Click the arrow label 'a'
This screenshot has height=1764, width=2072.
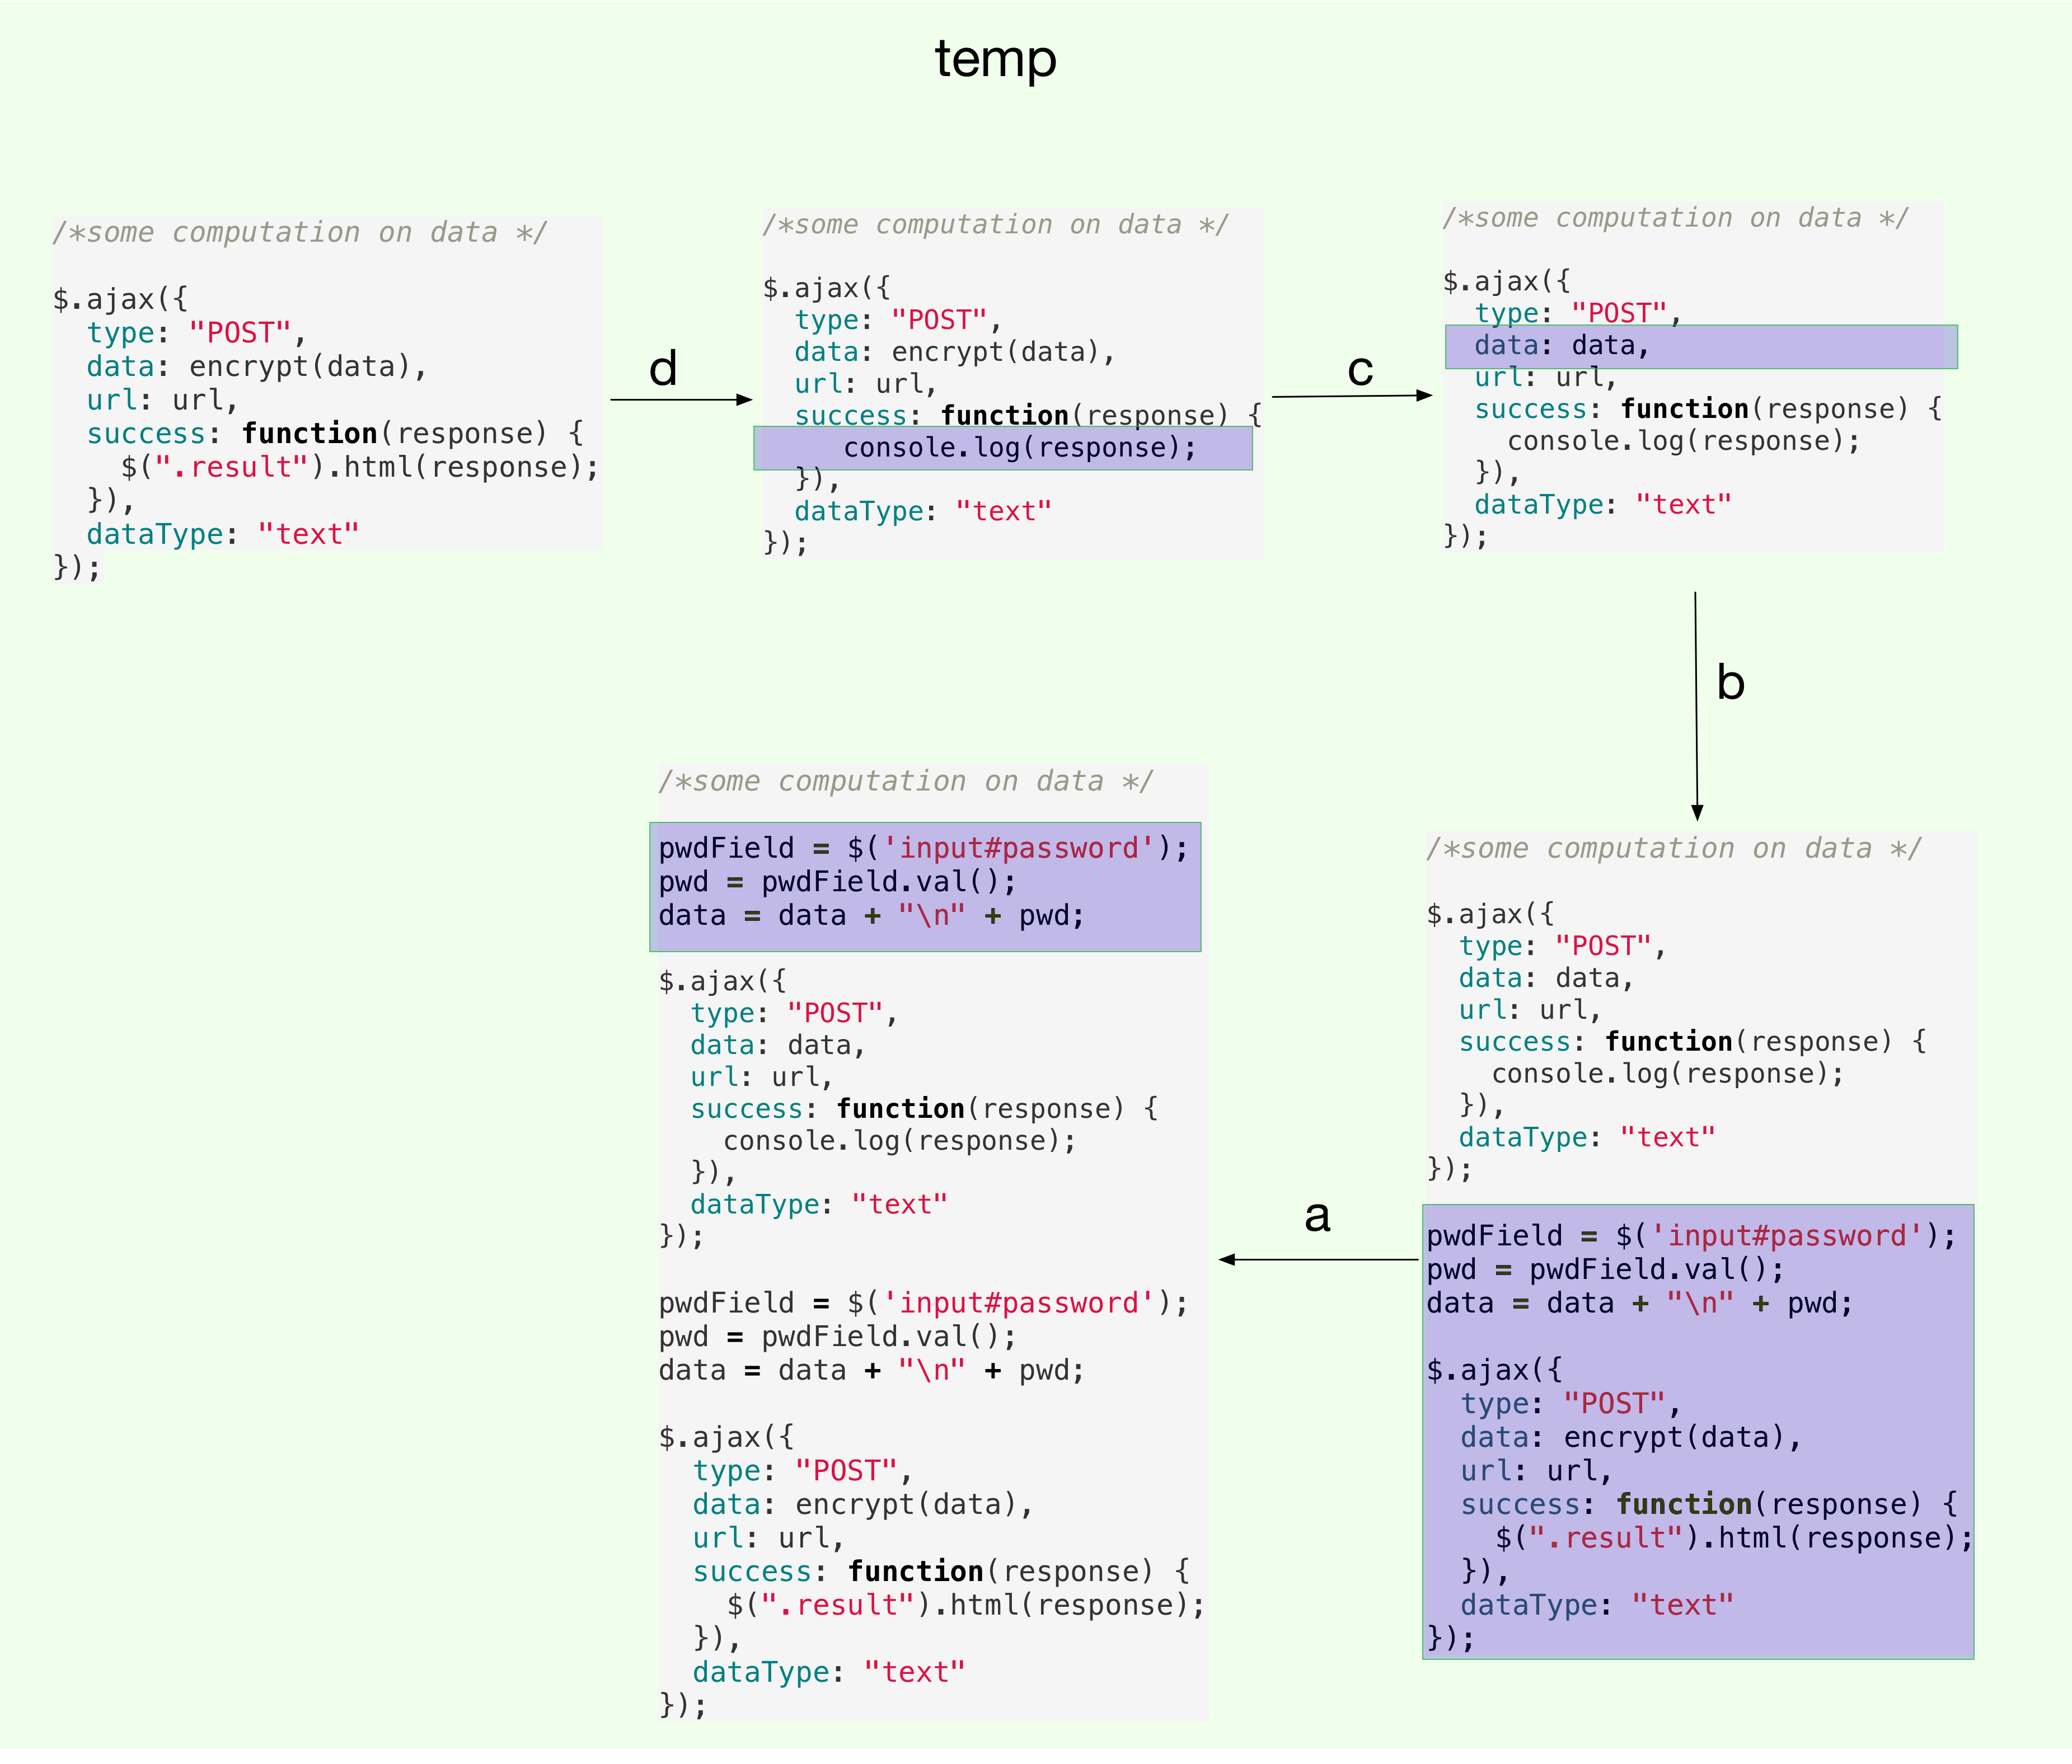(1317, 1215)
